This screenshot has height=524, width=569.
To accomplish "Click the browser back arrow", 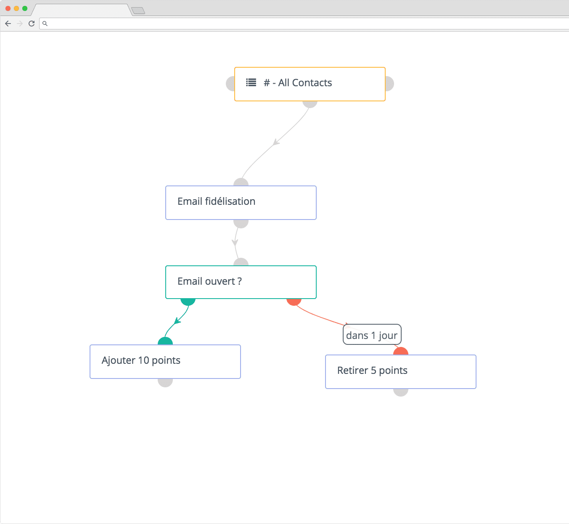I will coord(8,24).
